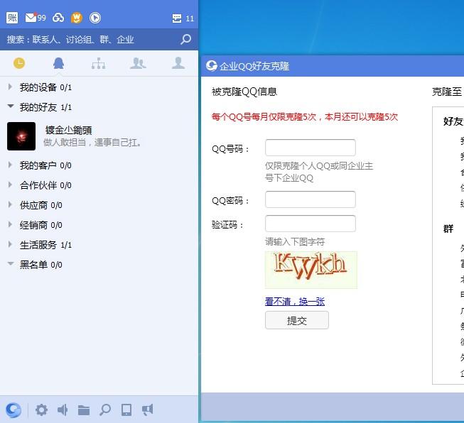Click the cloud storage icon in top bar
This screenshot has height=423, width=464.
coord(58,18)
